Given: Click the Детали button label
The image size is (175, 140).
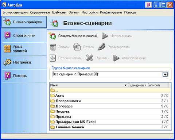Looking at the screenshot, I should tap(89, 47).
